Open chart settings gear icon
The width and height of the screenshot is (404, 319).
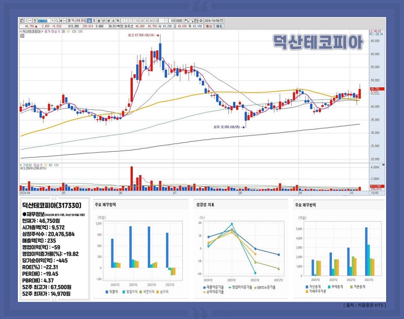pos(201,20)
